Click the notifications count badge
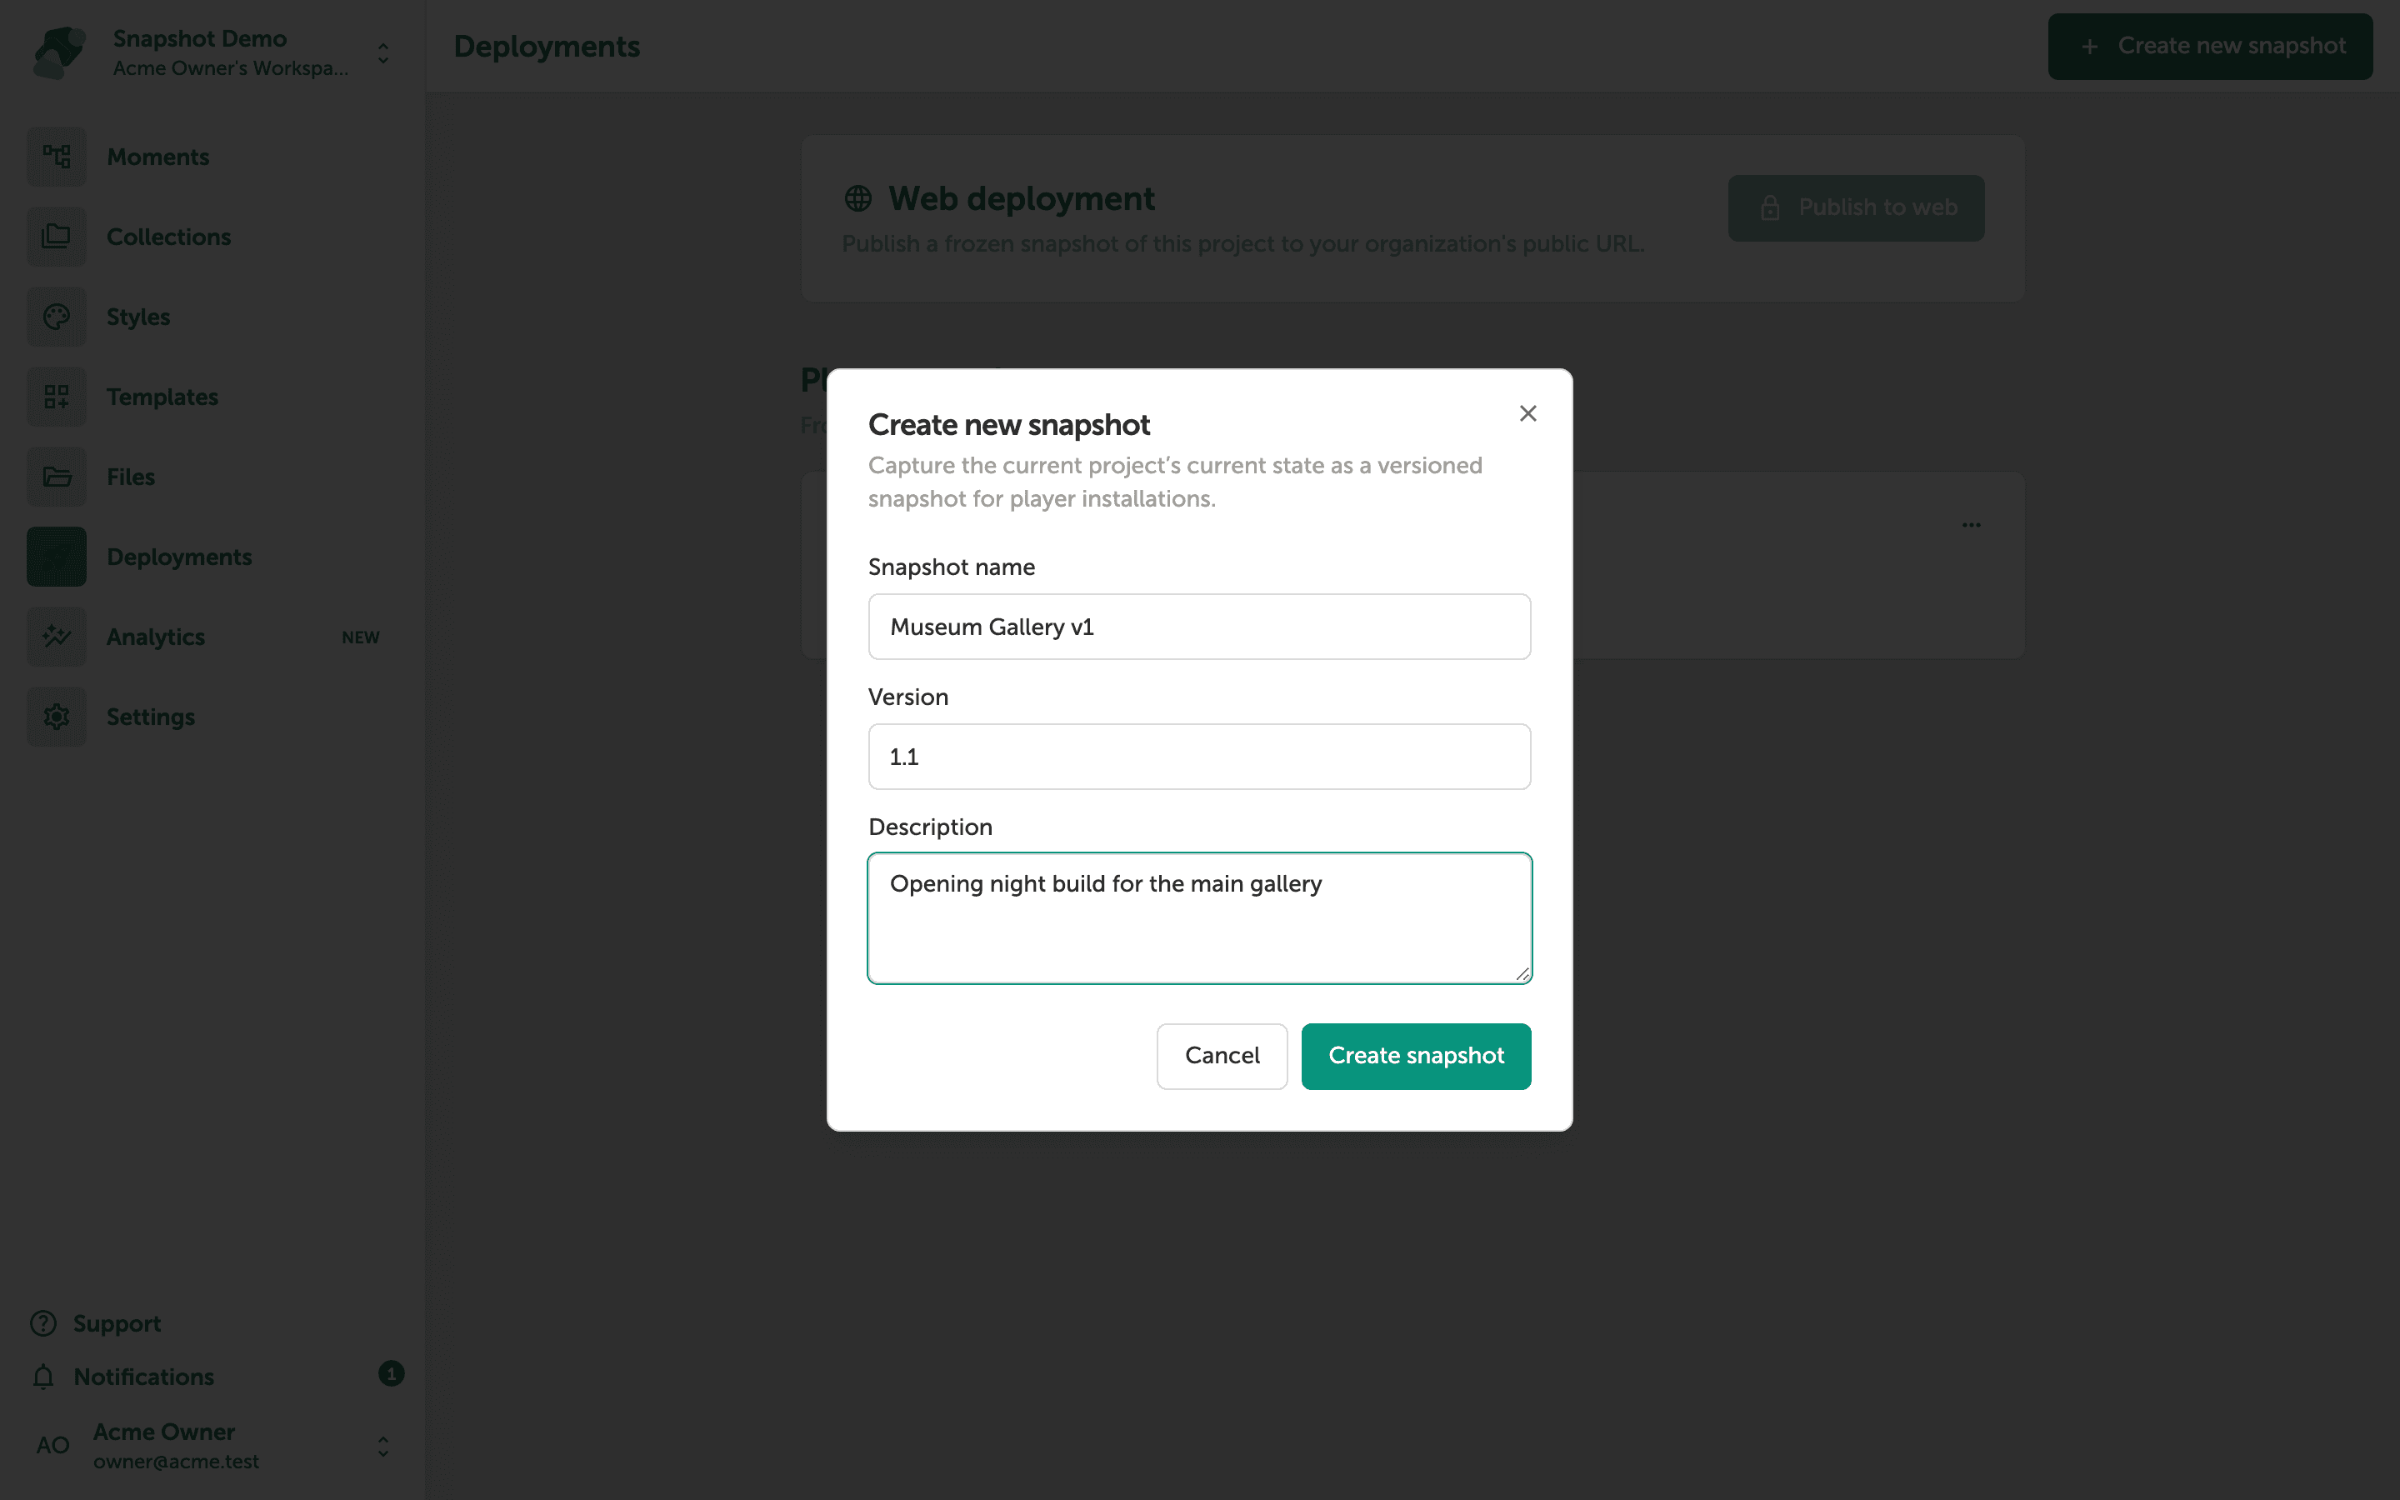Image resolution: width=2400 pixels, height=1500 pixels. [x=391, y=1374]
